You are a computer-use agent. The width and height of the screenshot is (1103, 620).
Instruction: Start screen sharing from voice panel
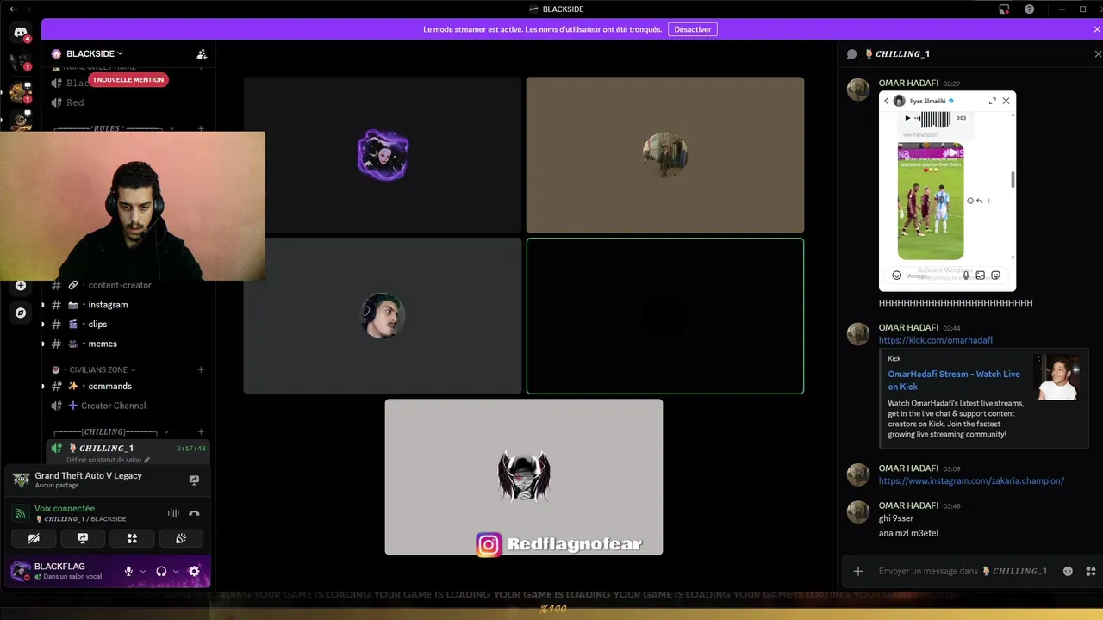point(83,538)
